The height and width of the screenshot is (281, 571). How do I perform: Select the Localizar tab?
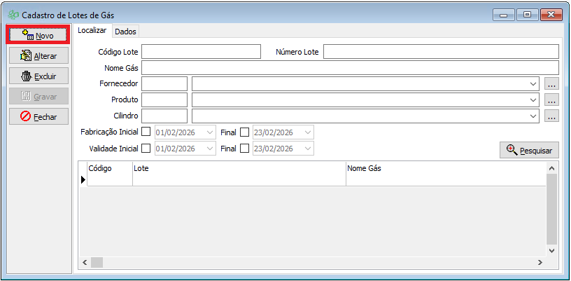pyautogui.click(x=92, y=31)
